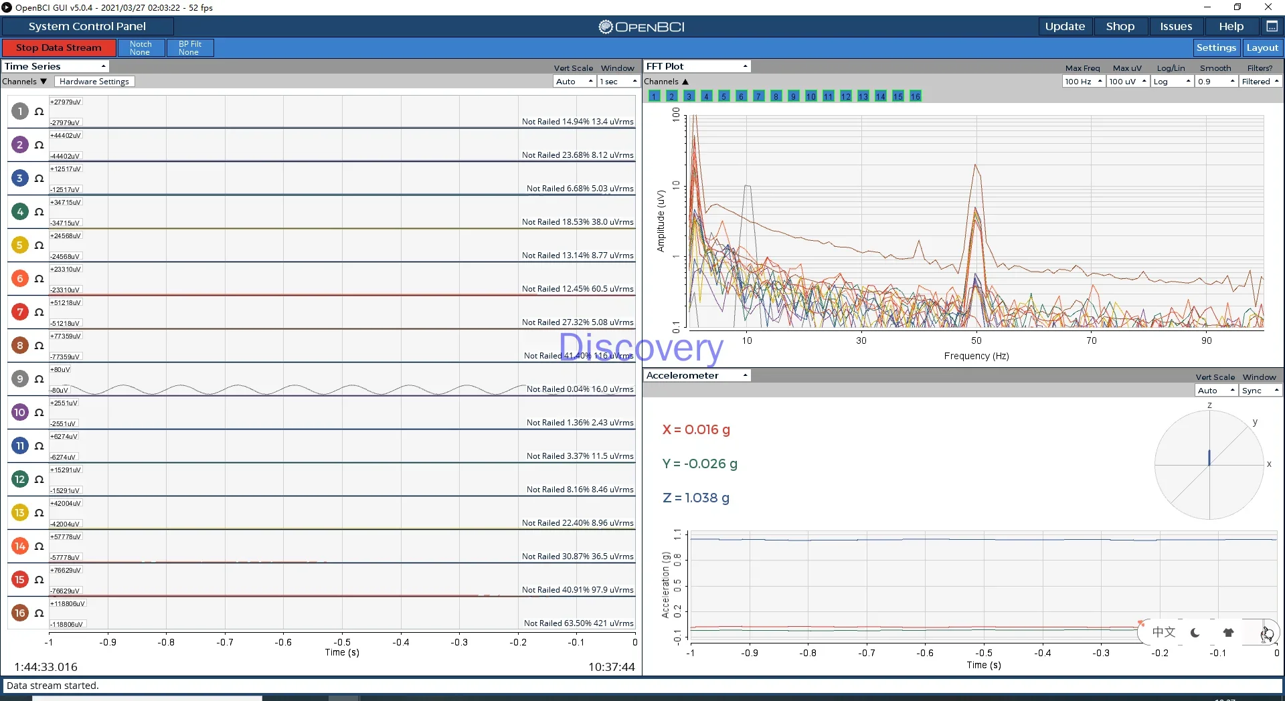The width and height of the screenshot is (1285, 701).
Task: Open Smooth 0.9 dropdown
Action: pyautogui.click(x=1216, y=82)
